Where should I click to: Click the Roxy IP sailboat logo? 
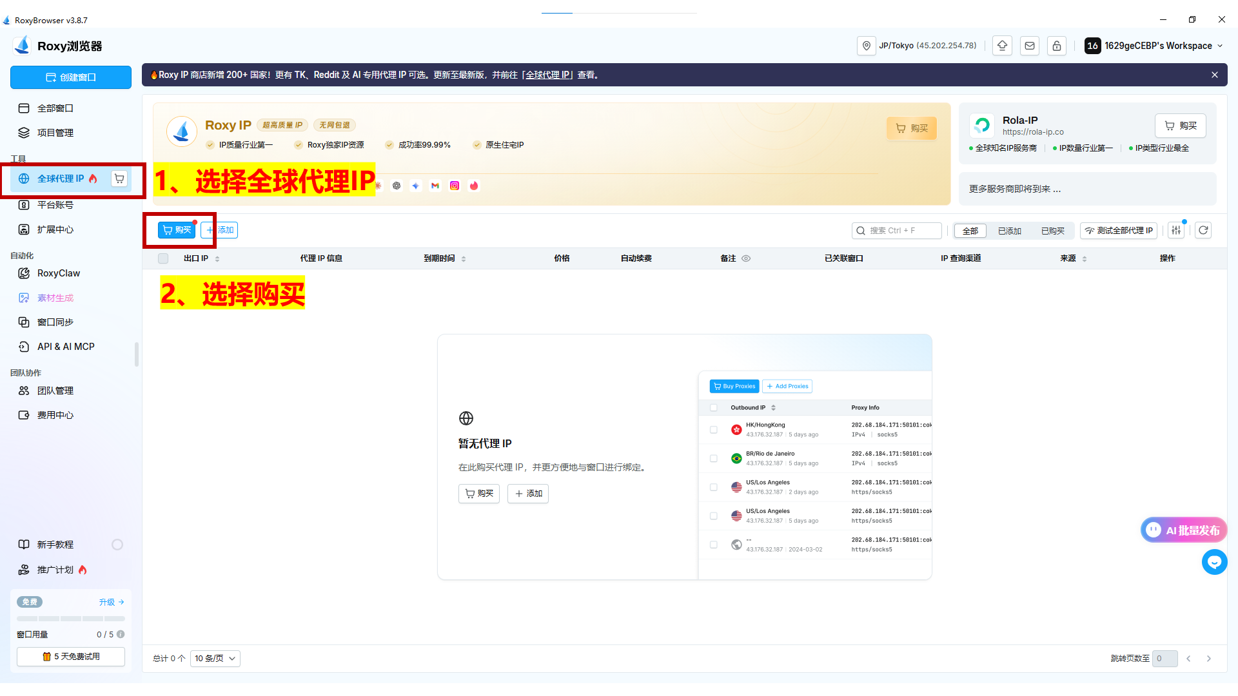point(182,131)
